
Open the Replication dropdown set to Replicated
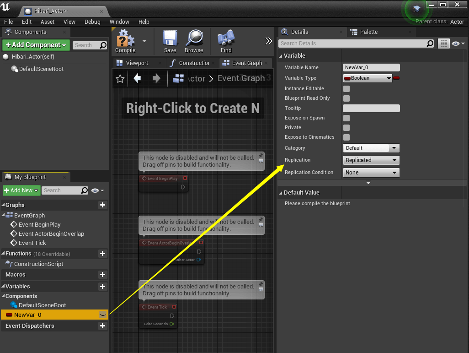[371, 160]
